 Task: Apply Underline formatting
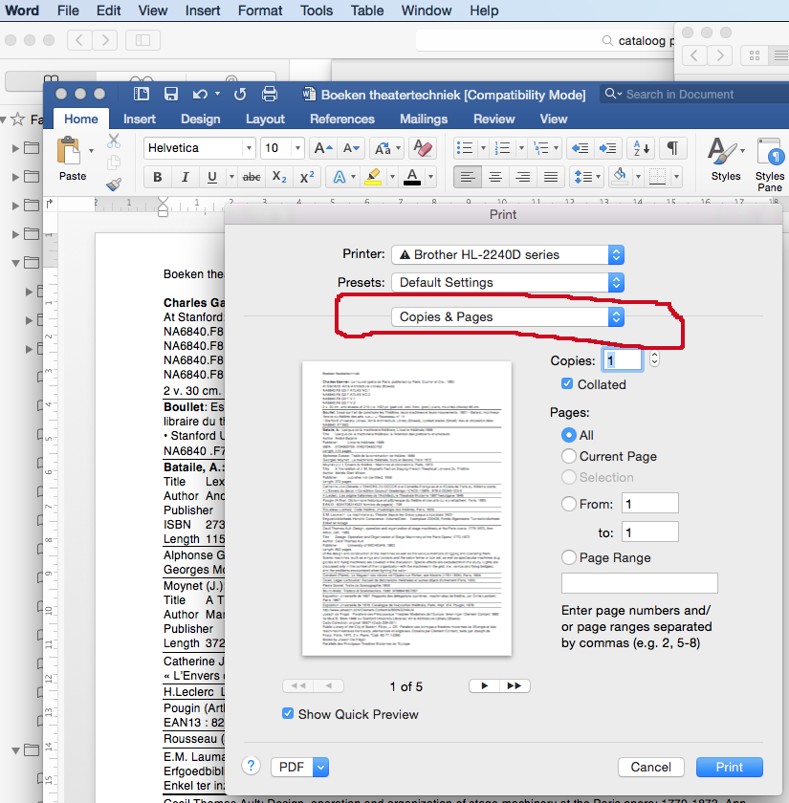[211, 177]
